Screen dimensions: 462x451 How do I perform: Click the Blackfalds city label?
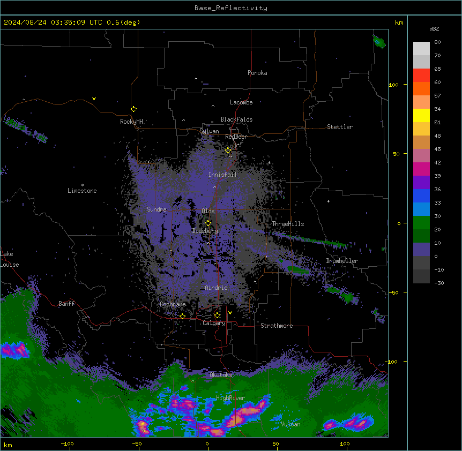coord(236,119)
